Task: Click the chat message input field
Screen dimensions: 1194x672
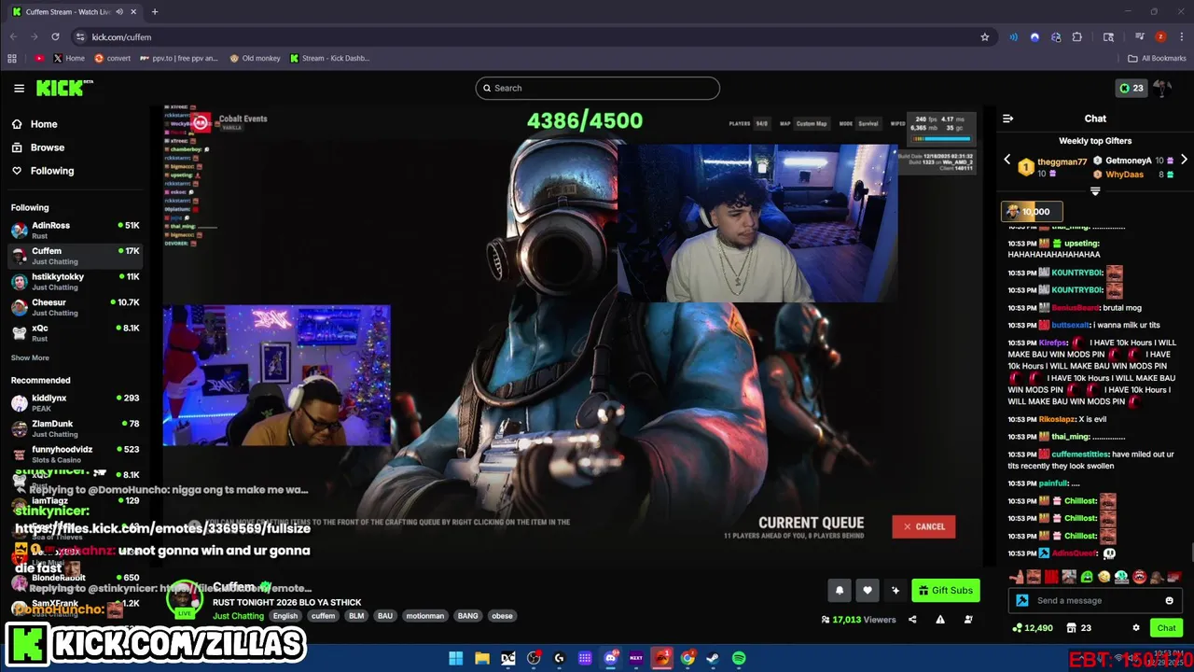Action: 1095,600
